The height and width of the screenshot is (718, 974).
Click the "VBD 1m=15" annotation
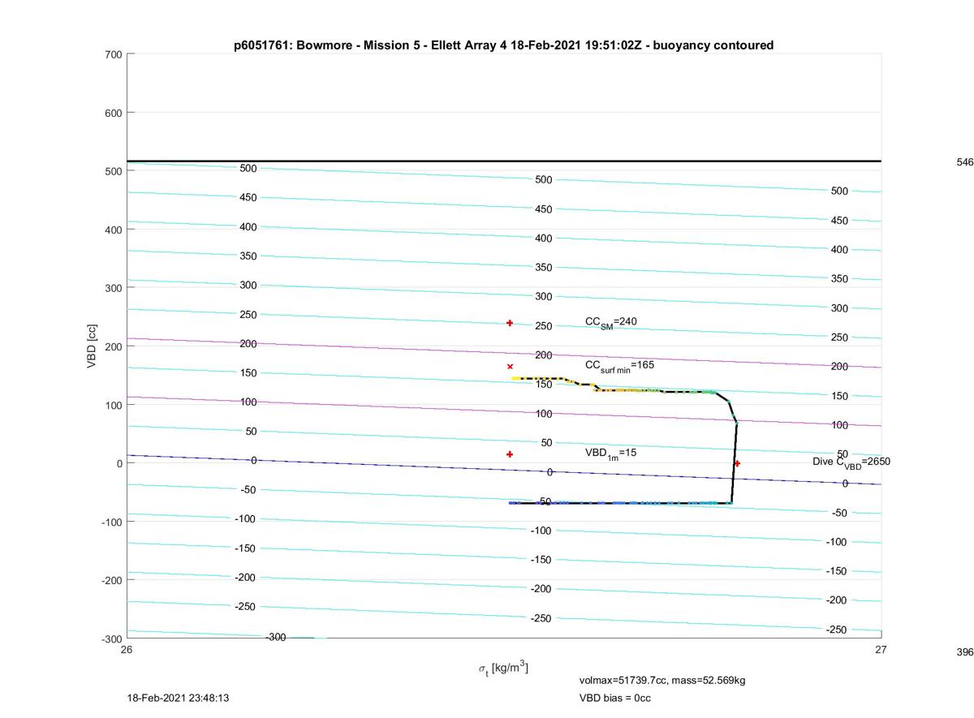tap(611, 453)
